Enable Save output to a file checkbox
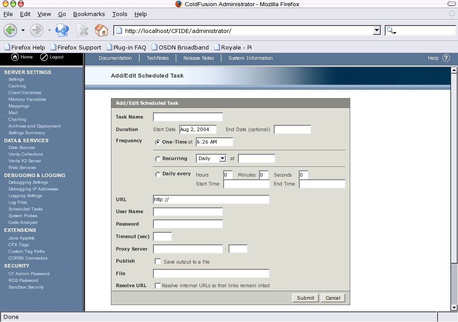Viewport: 458px width, 322px height. [158, 262]
